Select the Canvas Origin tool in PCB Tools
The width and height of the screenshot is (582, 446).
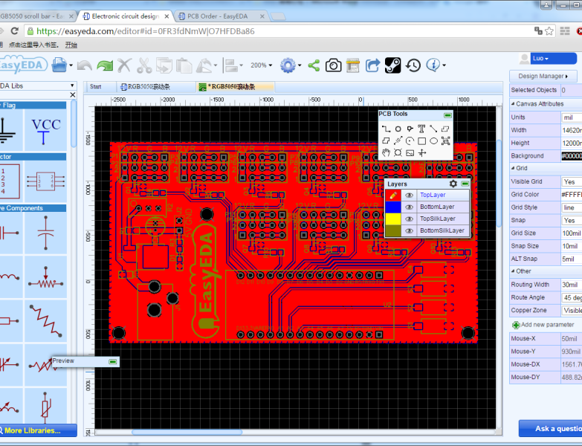tap(421, 153)
